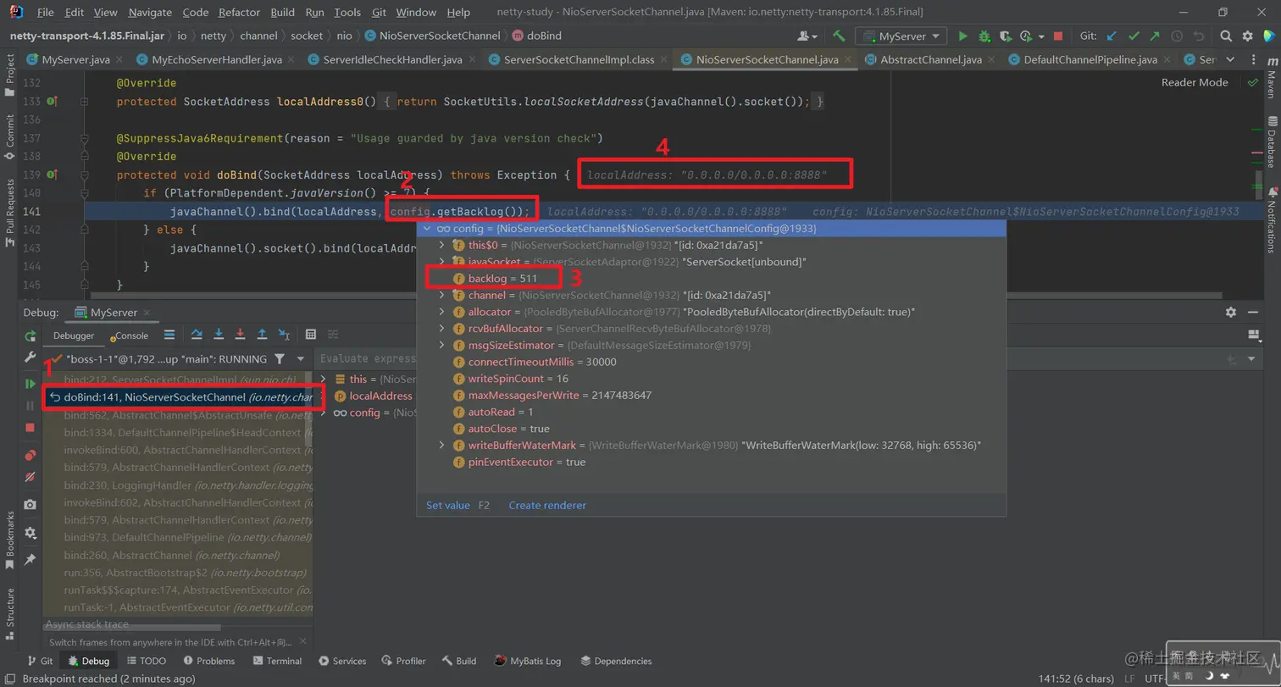Screen dimensions: 1281x687
Task: Click the camera thread dump icon
Action: click(x=30, y=504)
